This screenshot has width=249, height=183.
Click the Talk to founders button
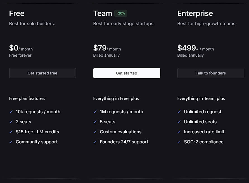(x=211, y=73)
